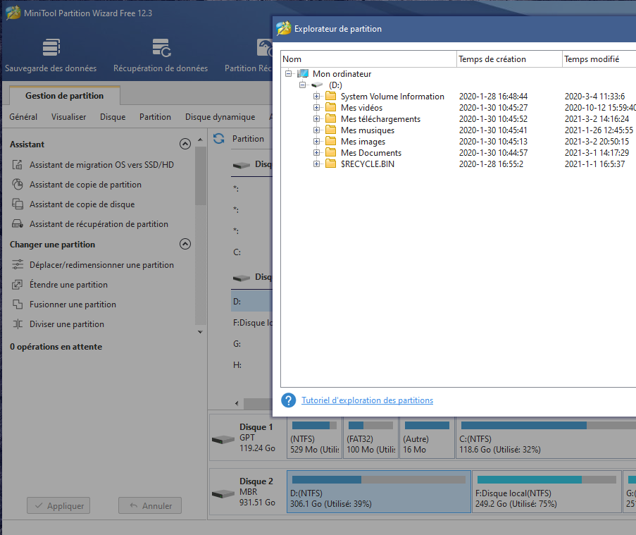Open Récupération de données tool
The height and width of the screenshot is (535, 636).
click(161, 49)
